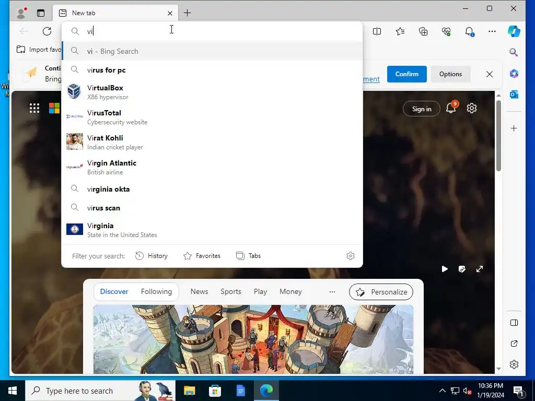Viewport: 535px width, 401px height.
Task: Refresh the page
Action: point(47,31)
